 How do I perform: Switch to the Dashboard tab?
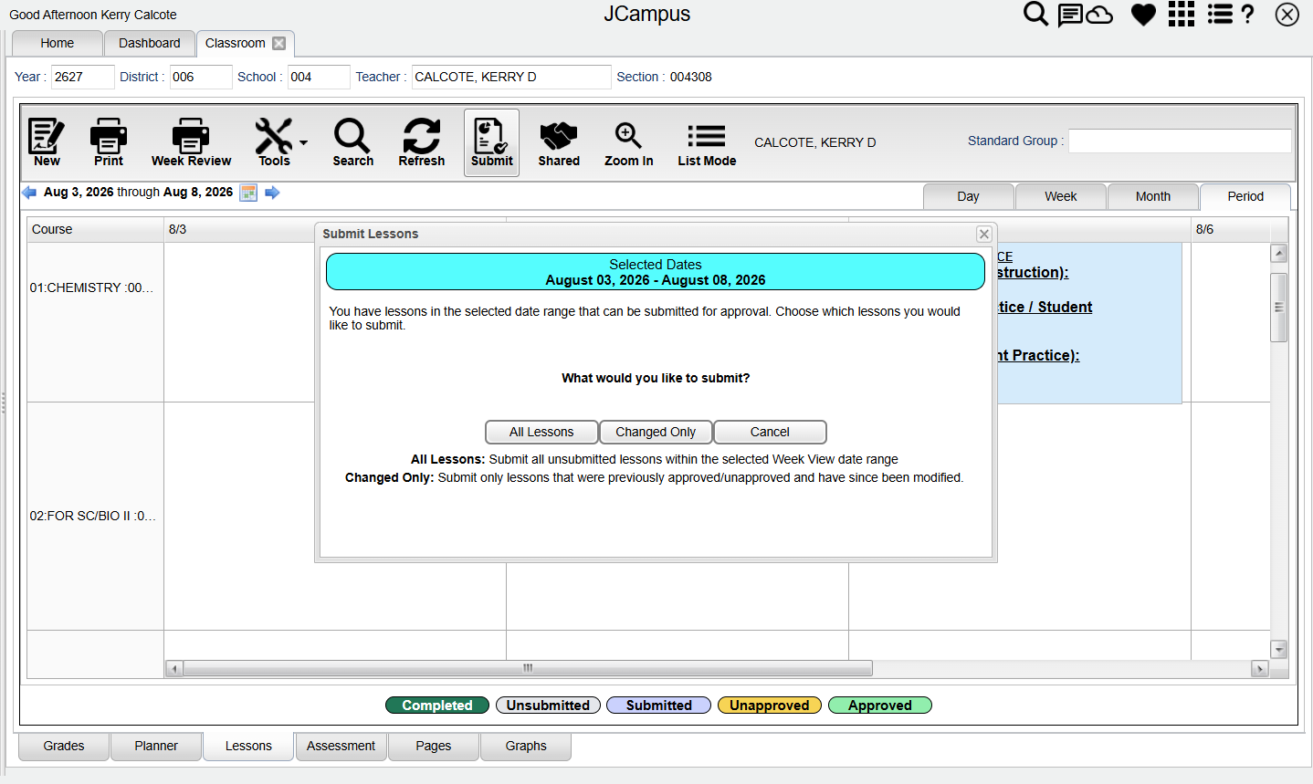[150, 43]
